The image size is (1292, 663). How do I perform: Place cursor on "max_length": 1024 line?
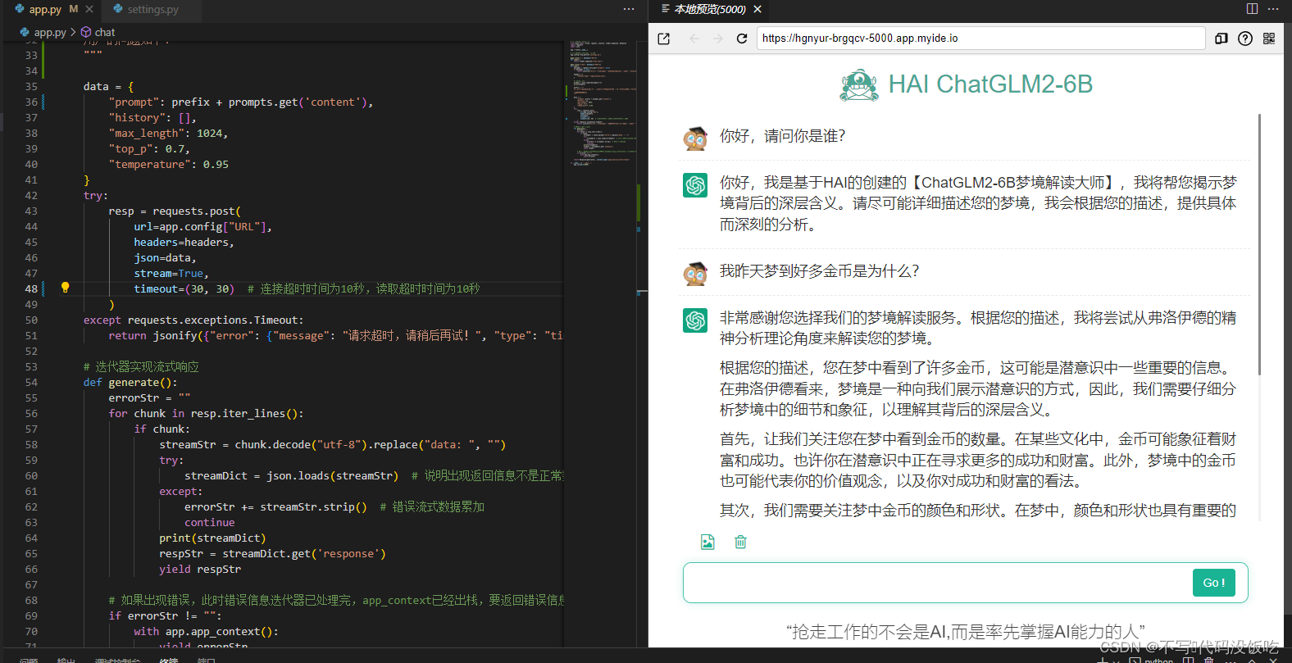tap(168, 133)
